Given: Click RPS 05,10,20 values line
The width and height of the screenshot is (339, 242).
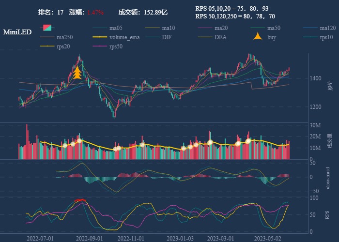Looking at the screenshot, I should (232, 8).
